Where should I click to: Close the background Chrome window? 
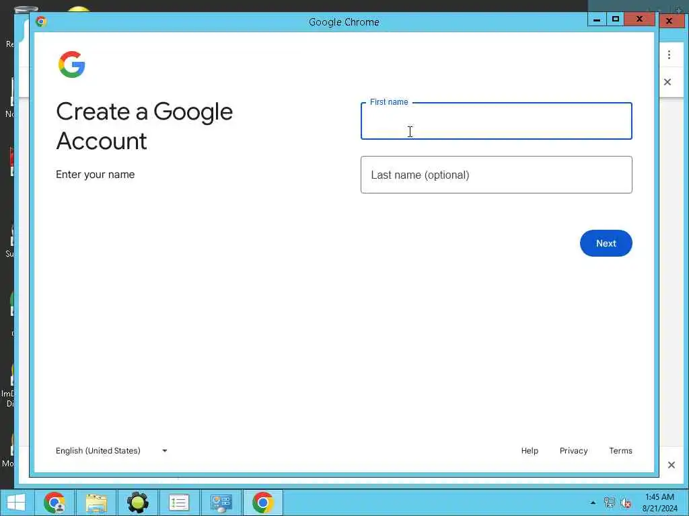coord(669,21)
